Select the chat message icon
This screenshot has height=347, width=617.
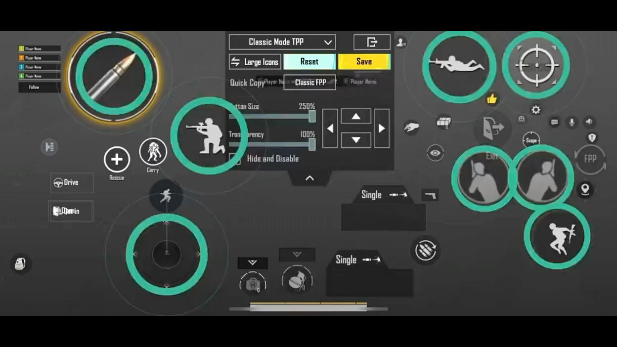555,122
